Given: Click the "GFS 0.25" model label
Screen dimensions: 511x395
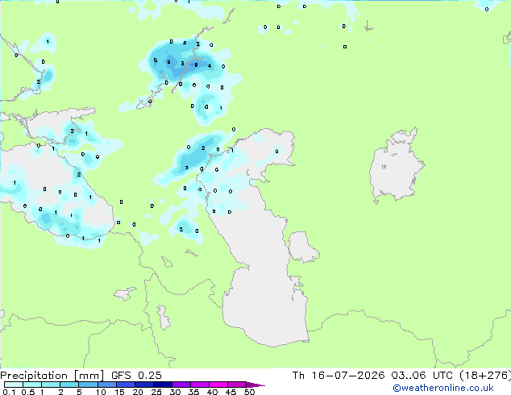Looking at the screenshot, I should pyautogui.click(x=136, y=376).
